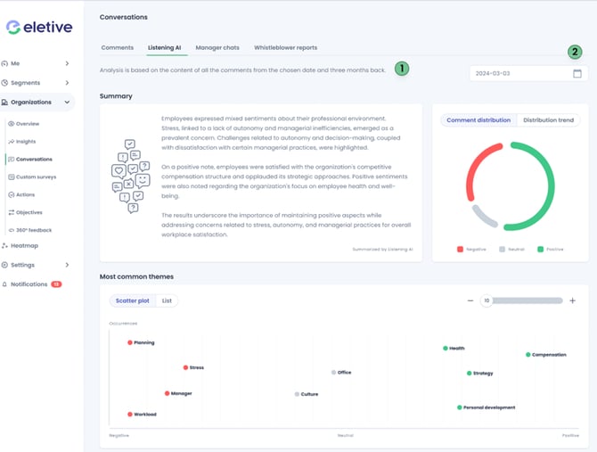Viewport: 597px width, 452px height.
Task: Switch to Whistleblower reports tab
Action: pyautogui.click(x=285, y=47)
